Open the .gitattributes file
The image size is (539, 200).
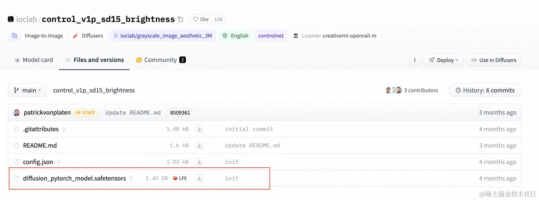click(x=41, y=129)
